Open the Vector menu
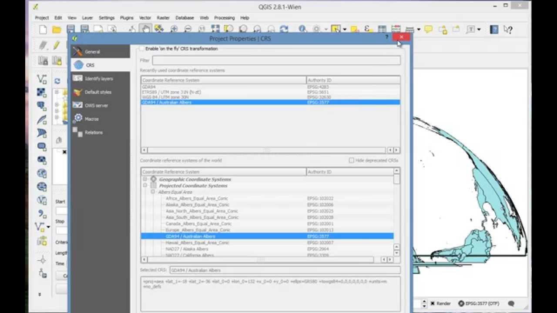This screenshot has width=557, height=313. pyautogui.click(x=145, y=18)
